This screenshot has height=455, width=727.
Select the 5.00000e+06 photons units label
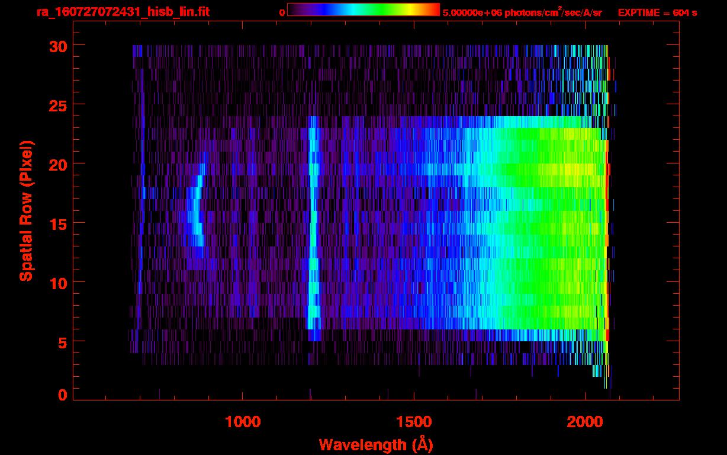[x=522, y=12]
